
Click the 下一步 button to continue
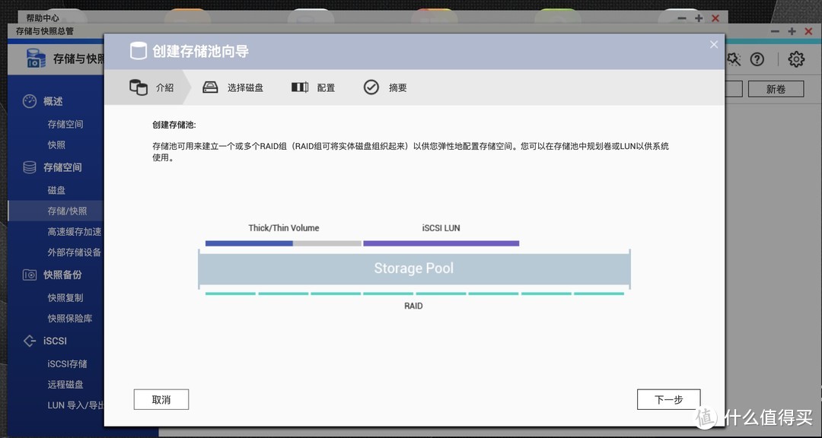668,398
